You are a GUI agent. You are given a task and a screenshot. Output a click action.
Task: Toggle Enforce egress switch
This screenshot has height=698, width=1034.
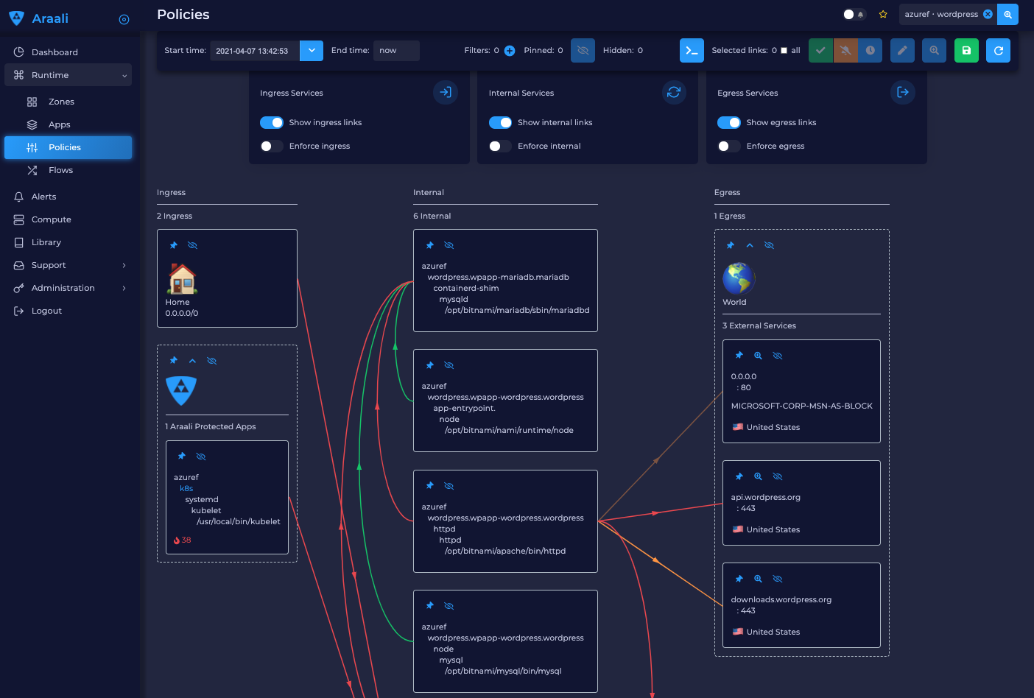[x=729, y=146]
